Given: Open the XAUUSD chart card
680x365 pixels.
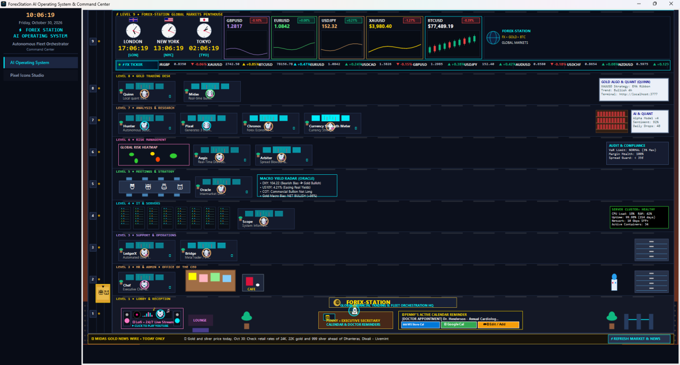Looking at the screenshot, I should (394, 37).
